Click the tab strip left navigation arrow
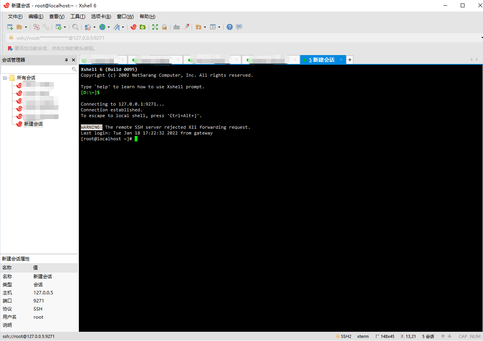This screenshot has height=341, width=483. 471,60
